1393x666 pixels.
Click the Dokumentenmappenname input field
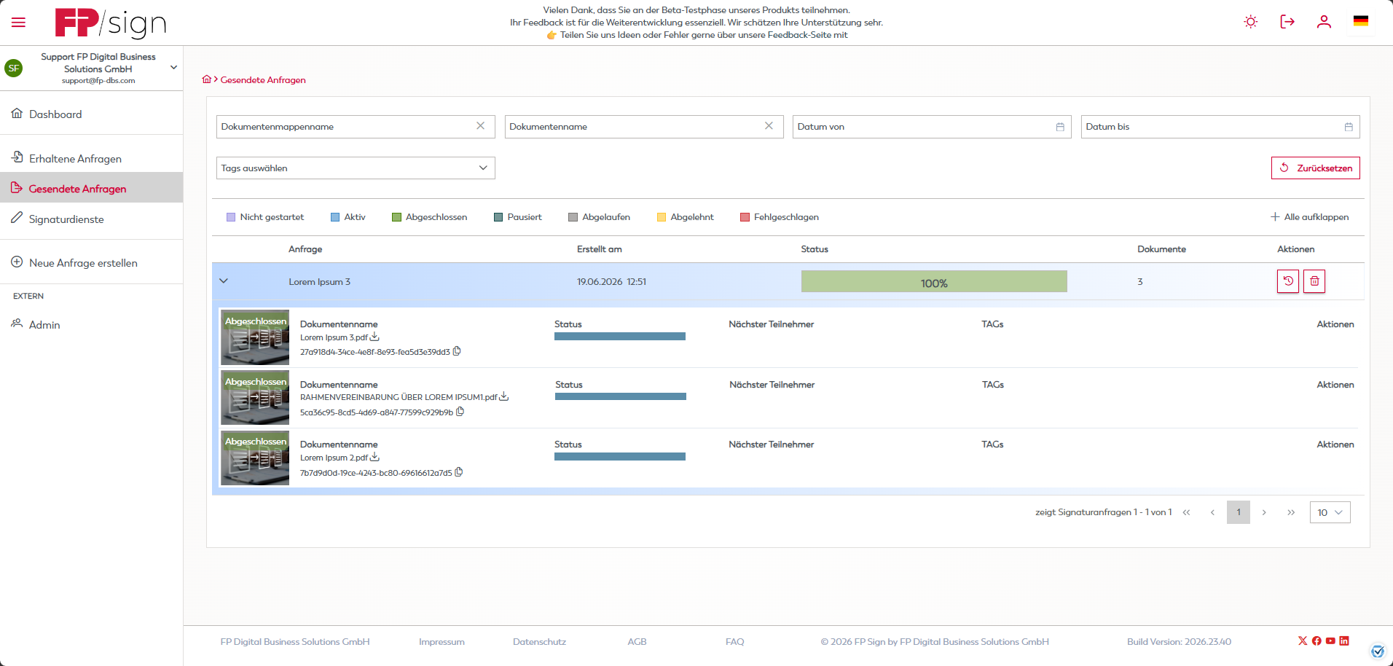tap(356, 127)
